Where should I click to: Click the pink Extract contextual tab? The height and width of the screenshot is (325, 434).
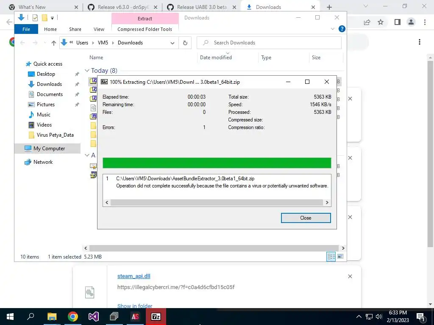145,19
